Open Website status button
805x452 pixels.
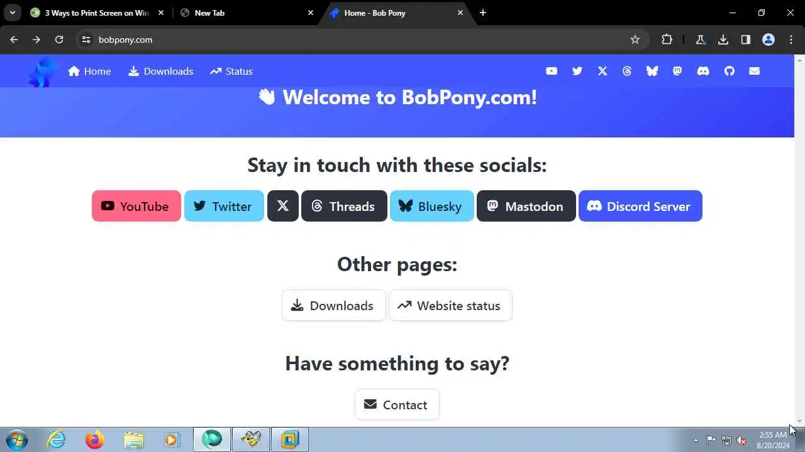pos(450,305)
